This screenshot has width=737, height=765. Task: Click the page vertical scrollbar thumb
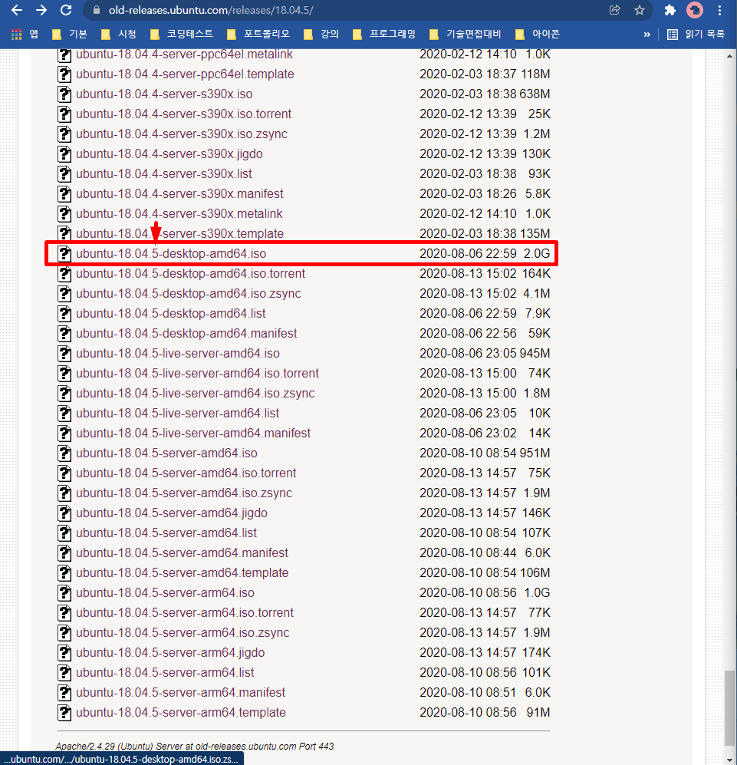tap(729, 708)
